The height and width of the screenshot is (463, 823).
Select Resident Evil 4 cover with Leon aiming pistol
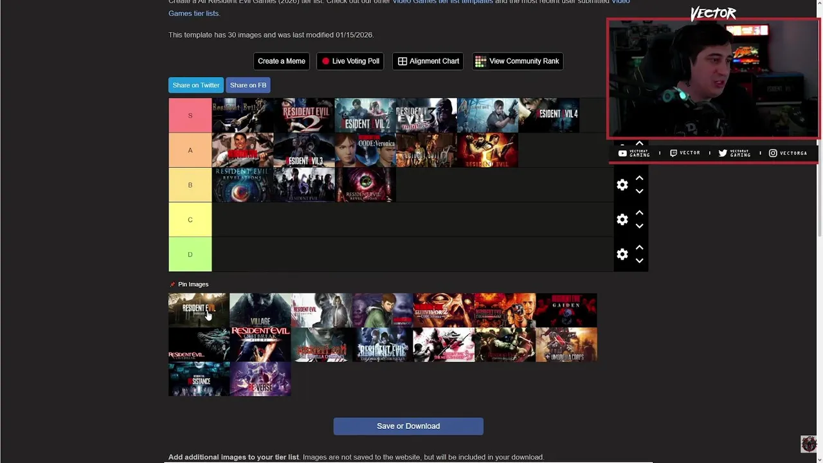(x=487, y=115)
